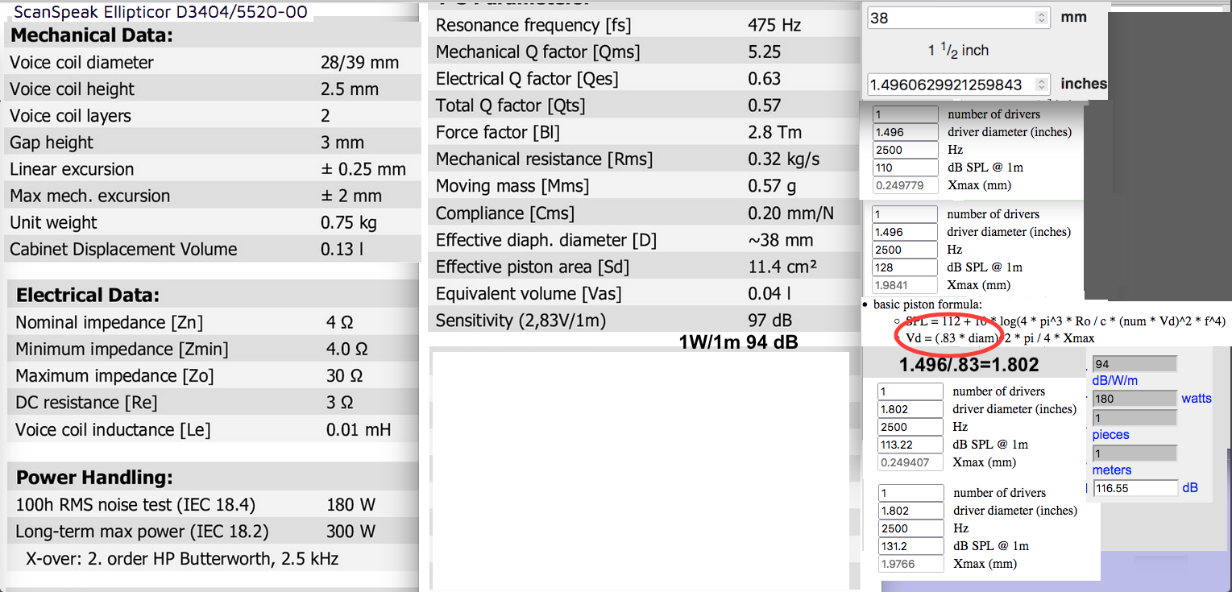The width and height of the screenshot is (1232, 592).
Task: Open the blue watts link
Action: tap(1197, 399)
